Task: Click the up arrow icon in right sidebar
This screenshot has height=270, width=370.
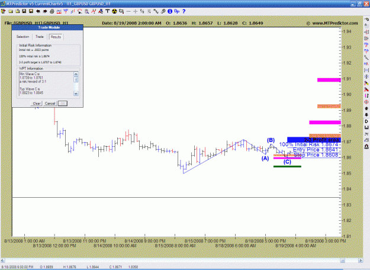Action: pyautogui.click(x=366, y=108)
